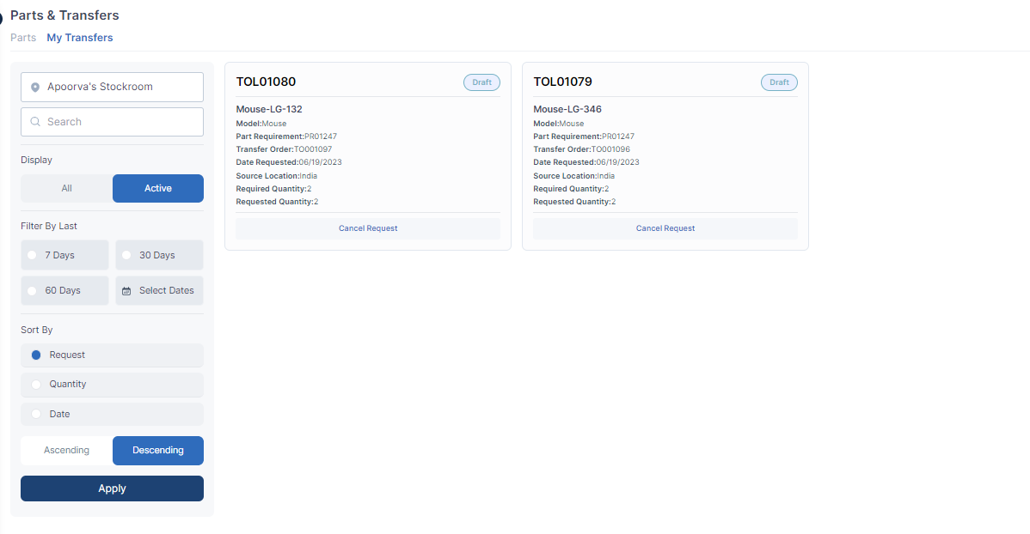
Task: Click Part Requirement PR01247 on TOL01080
Action: coord(286,137)
